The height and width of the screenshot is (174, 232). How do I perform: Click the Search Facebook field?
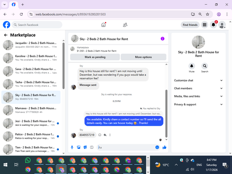click(37, 25)
